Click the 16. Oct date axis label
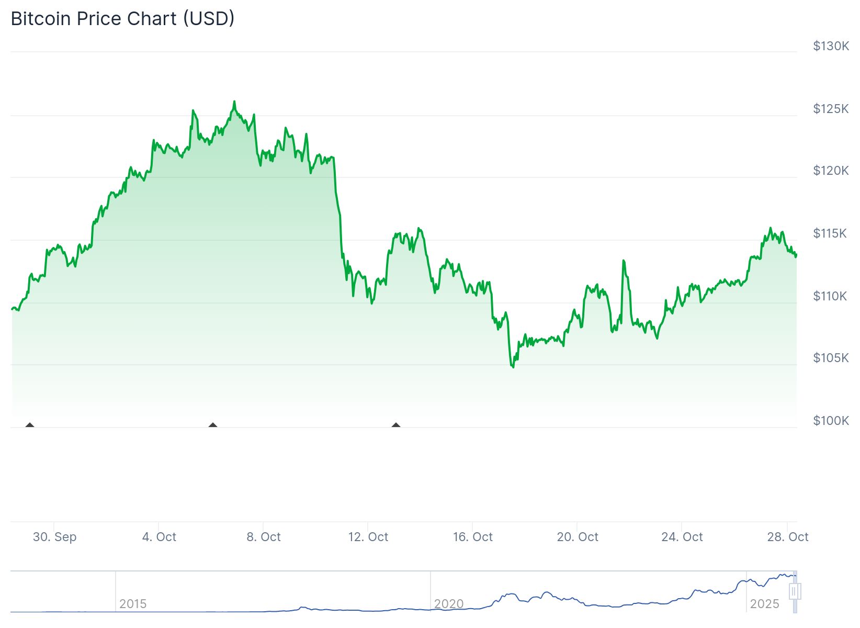 coord(473,537)
